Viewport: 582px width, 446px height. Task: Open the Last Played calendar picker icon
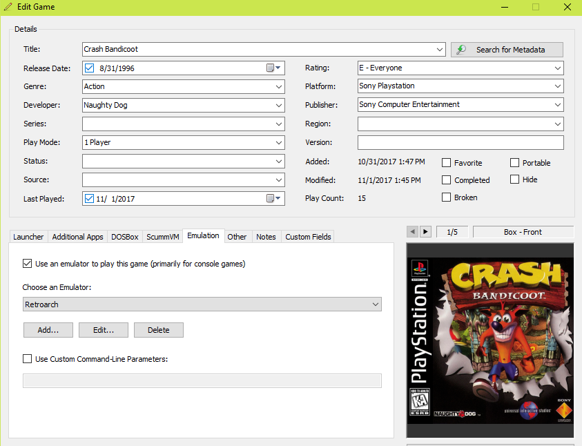(273, 199)
